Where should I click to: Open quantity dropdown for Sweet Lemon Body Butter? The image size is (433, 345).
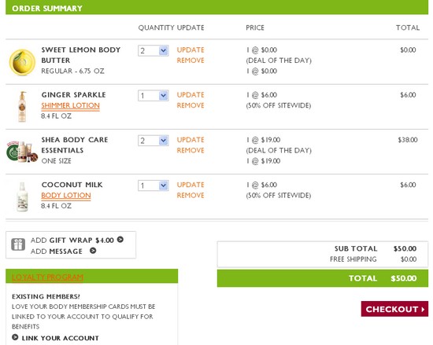(154, 51)
